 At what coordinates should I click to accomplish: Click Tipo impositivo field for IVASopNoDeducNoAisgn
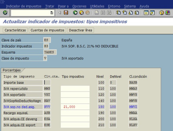[x=75, y=101]
